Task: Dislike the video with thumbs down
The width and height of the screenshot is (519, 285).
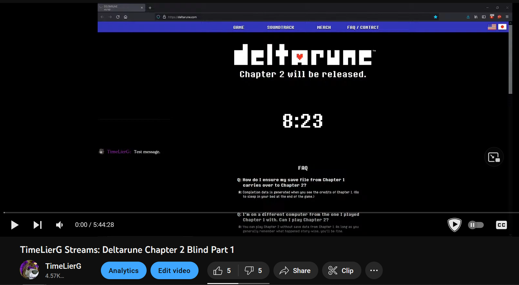Action: coord(253,271)
